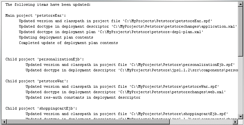Click the vertical scrollbar thumb
Screen dimensions: 244x125
click(240, 31)
